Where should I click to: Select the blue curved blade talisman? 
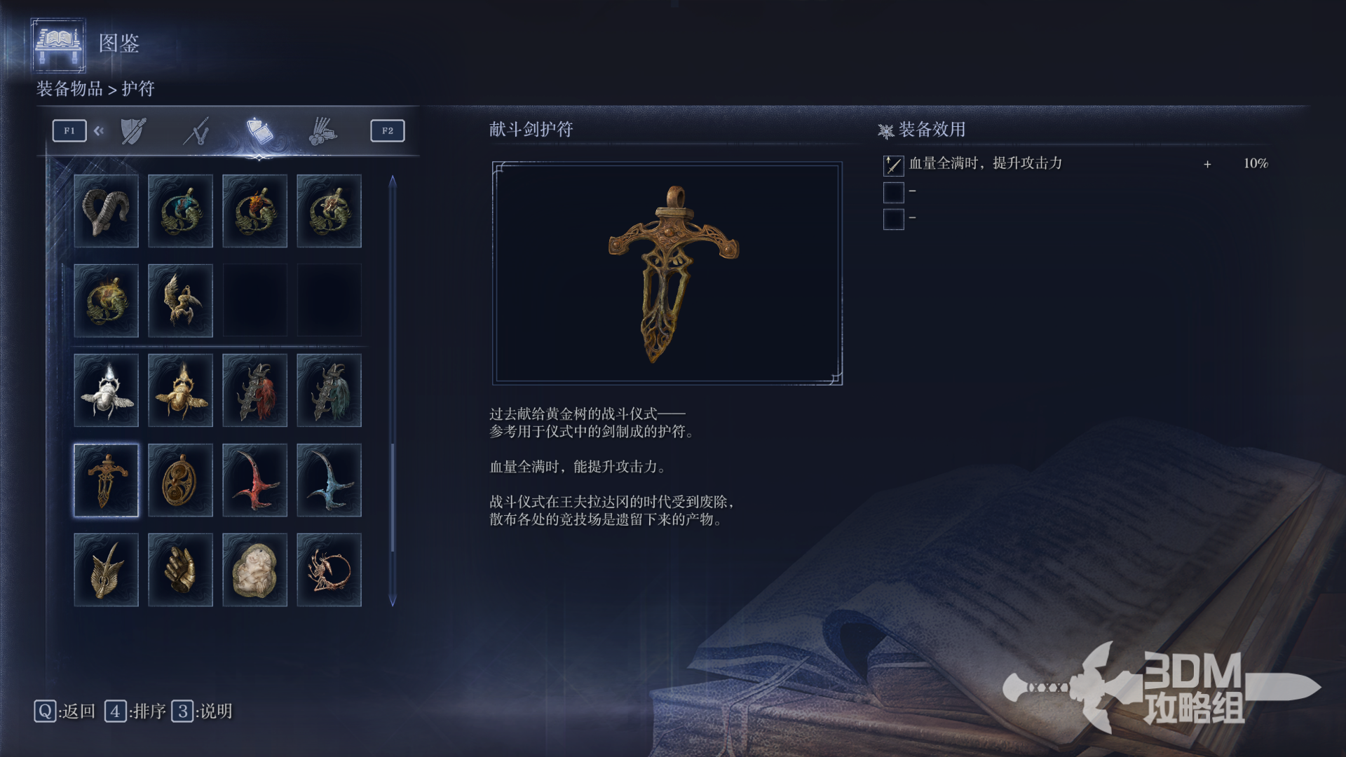pos(329,480)
